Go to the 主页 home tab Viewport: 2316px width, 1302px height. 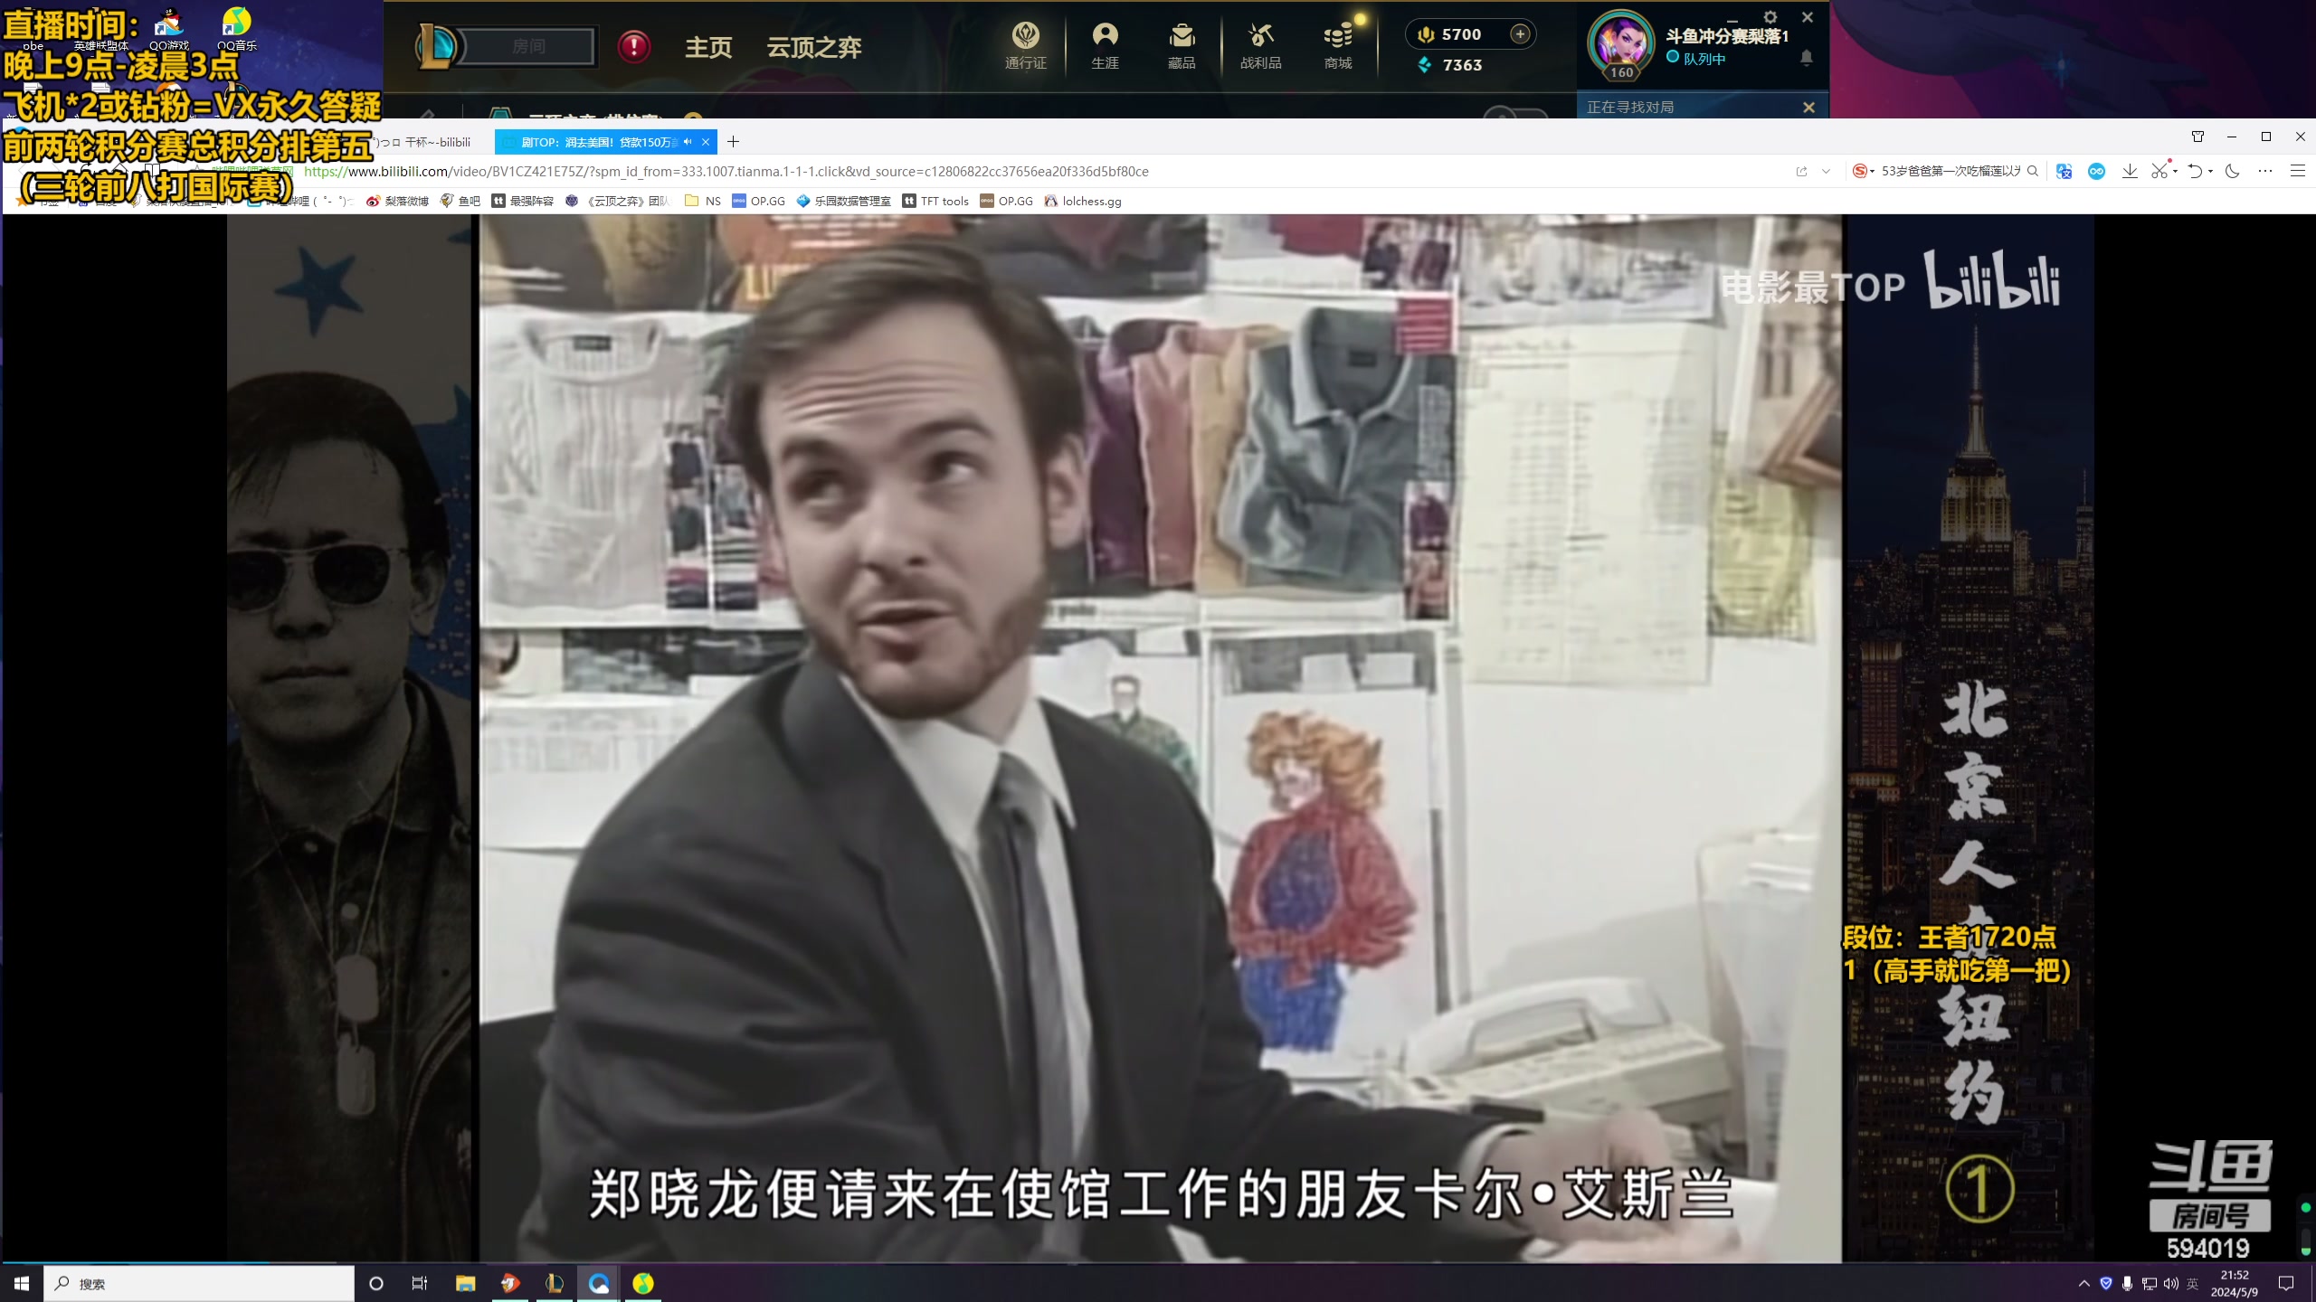click(x=708, y=47)
